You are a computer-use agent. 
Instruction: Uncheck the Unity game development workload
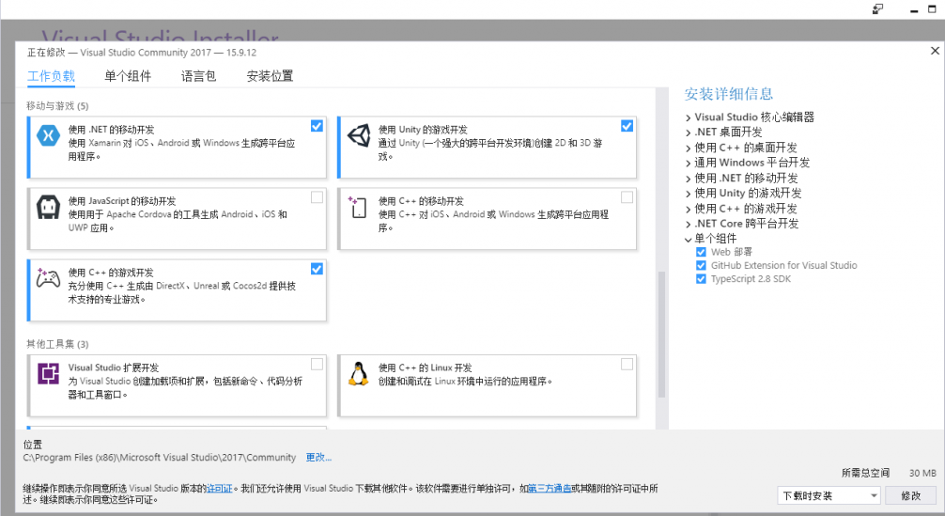coord(627,126)
